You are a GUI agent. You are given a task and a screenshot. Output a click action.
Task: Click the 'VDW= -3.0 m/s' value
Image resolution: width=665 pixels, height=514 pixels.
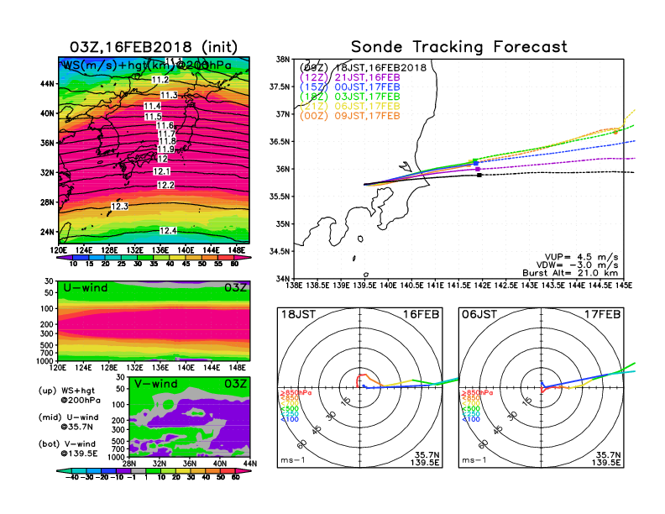[x=577, y=265]
